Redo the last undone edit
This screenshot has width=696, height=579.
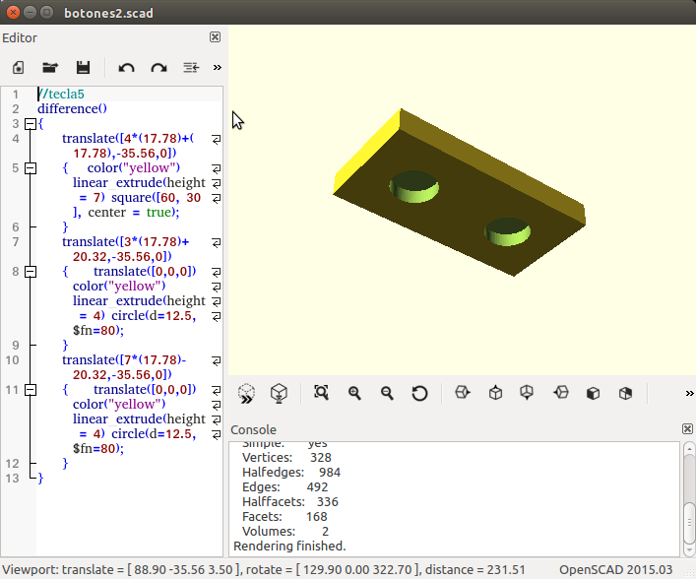pyautogui.click(x=158, y=68)
